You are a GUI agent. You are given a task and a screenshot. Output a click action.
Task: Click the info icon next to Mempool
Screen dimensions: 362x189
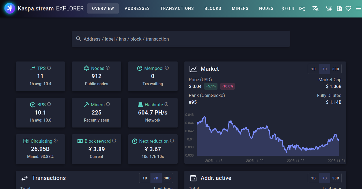(x=167, y=68)
